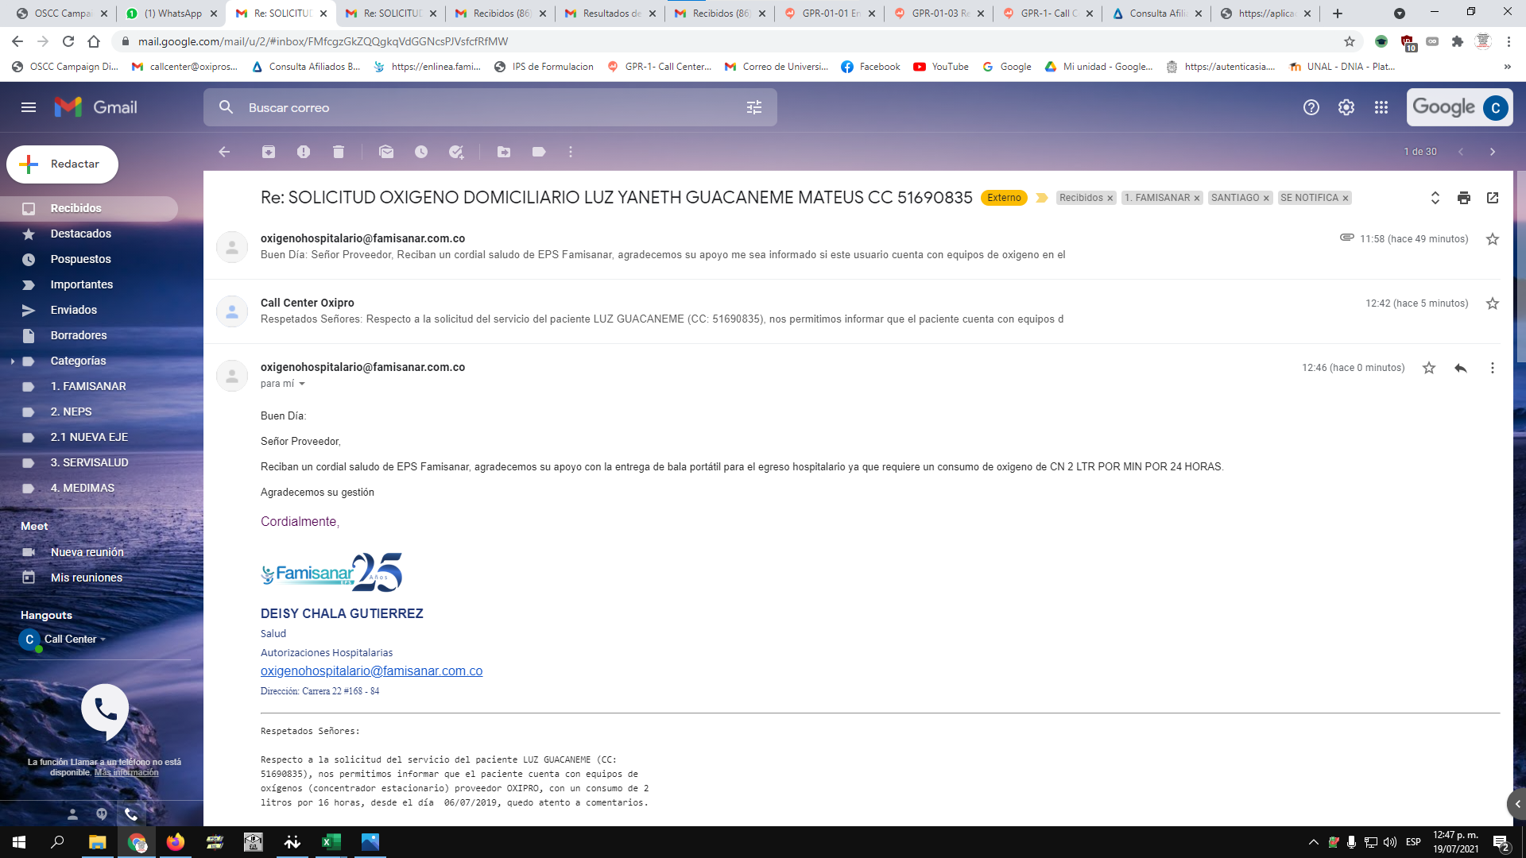
Task: Open the Hangouts phone tab
Action: click(x=131, y=814)
